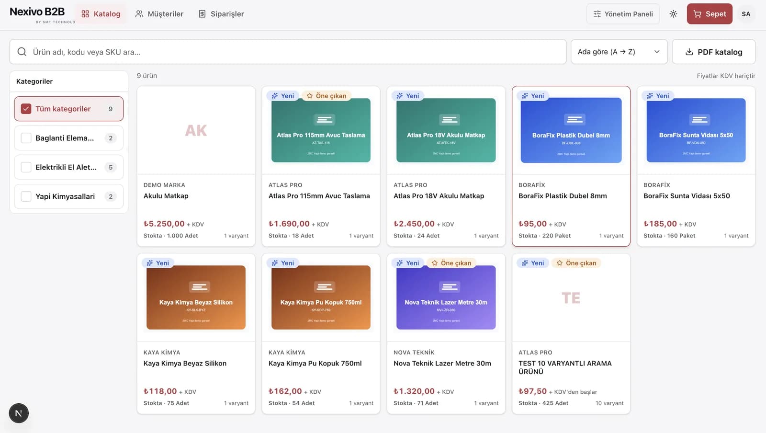Click the Fiyatlar KDV hariçtir note
The image size is (766, 433).
point(726,76)
